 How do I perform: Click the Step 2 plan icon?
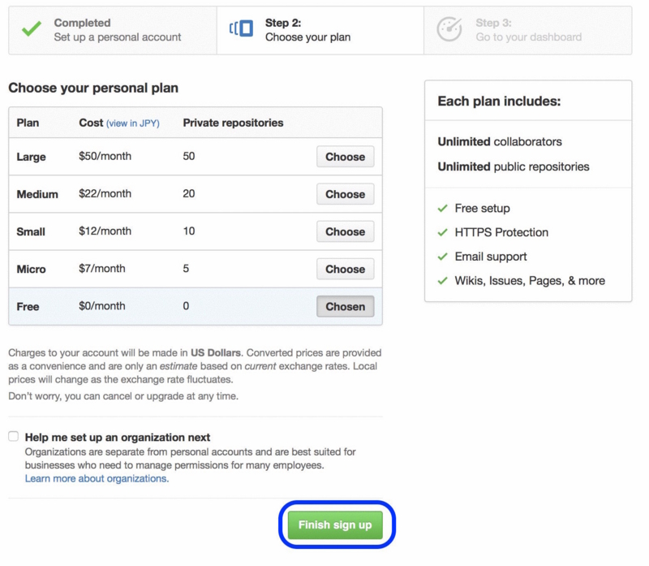pyautogui.click(x=241, y=28)
